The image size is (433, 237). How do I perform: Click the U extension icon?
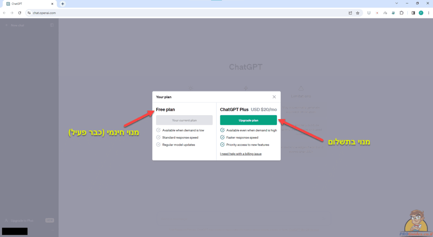click(x=369, y=13)
